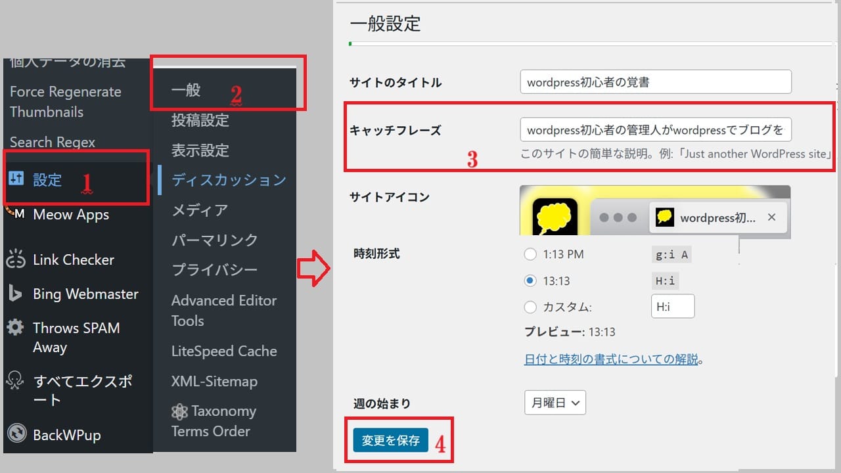
Task: Open the 日付と時刻の書式についての解説 link
Action: point(611,359)
